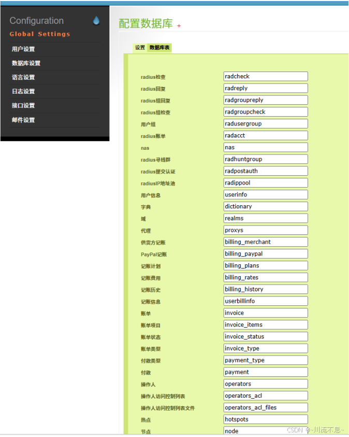Image resolution: width=349 pixels, height=437 pixels.
Task: Click the nas table input field
Action: coord(266,147)
